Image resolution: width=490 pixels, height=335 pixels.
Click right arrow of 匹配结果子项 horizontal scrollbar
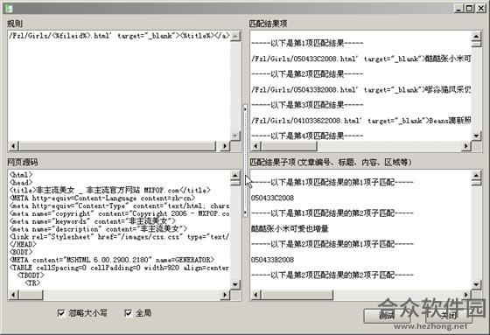tap(465, 295)
